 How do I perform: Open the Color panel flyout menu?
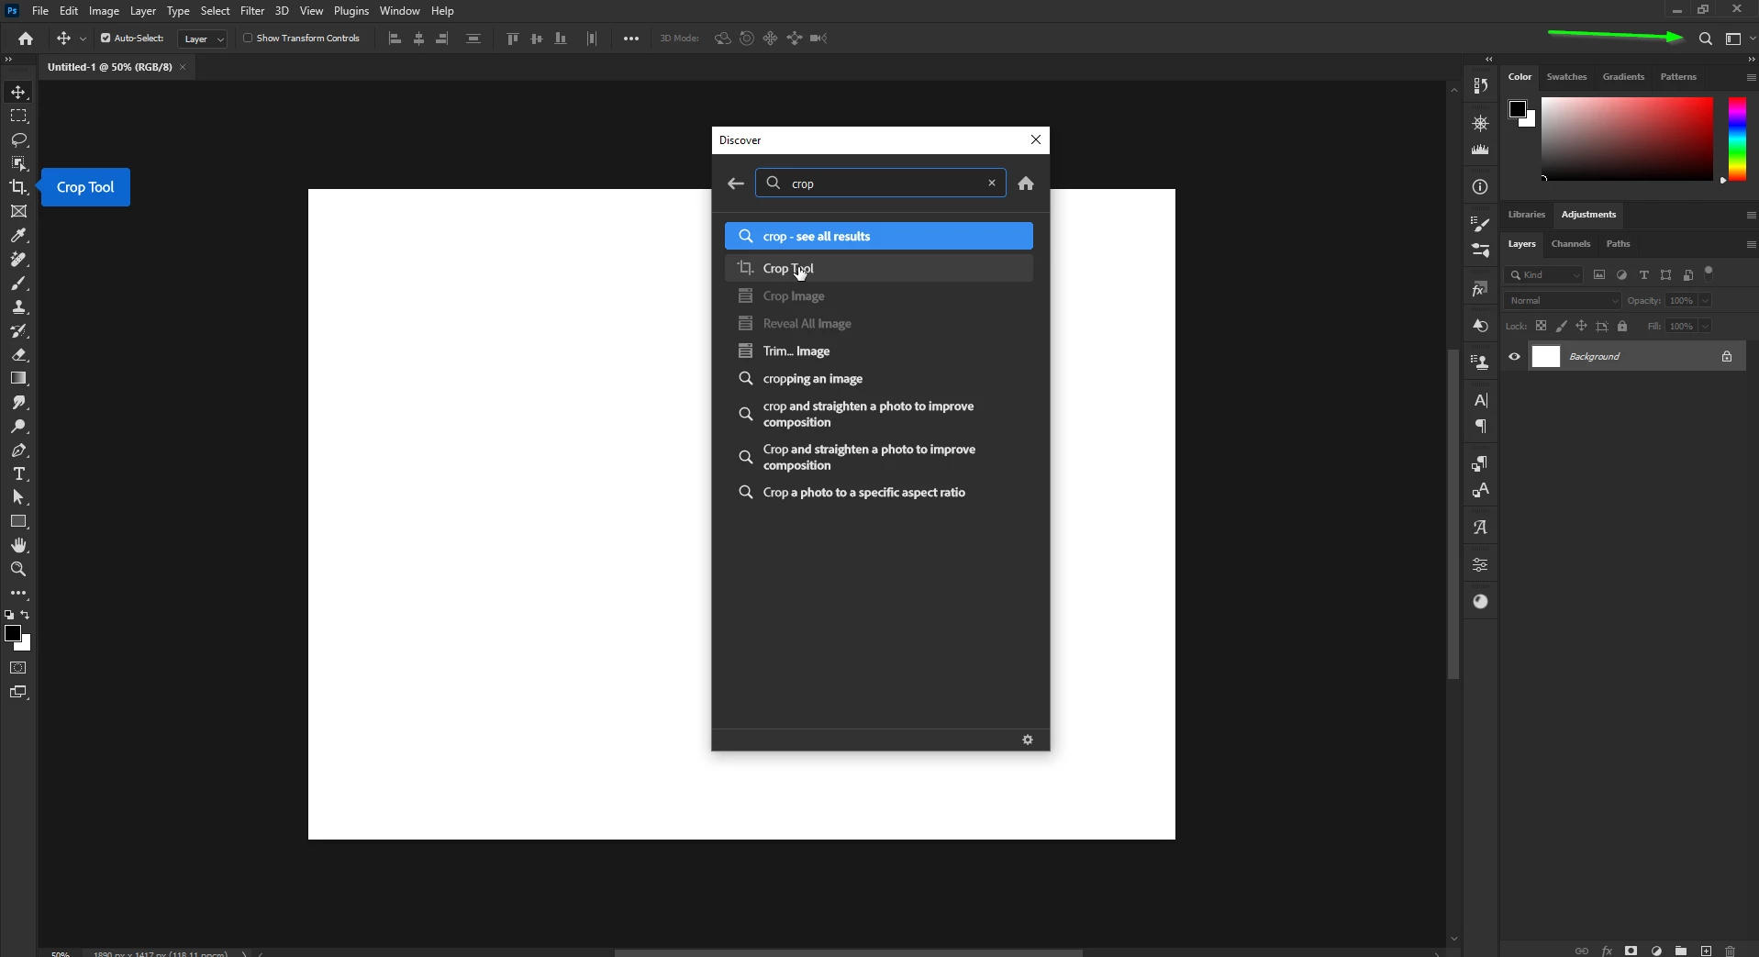click(x=1751, y=77)
